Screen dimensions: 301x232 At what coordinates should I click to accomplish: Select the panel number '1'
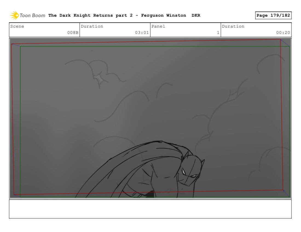[218, 32]
